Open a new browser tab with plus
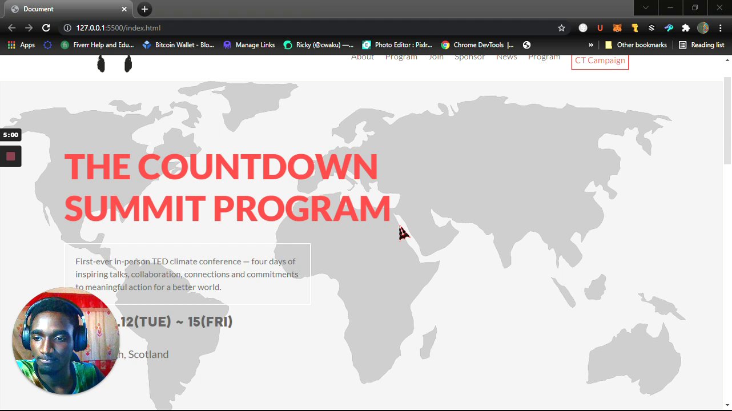Image resolution: width=732 pixels, height=411 pixels. pos(144,9)
